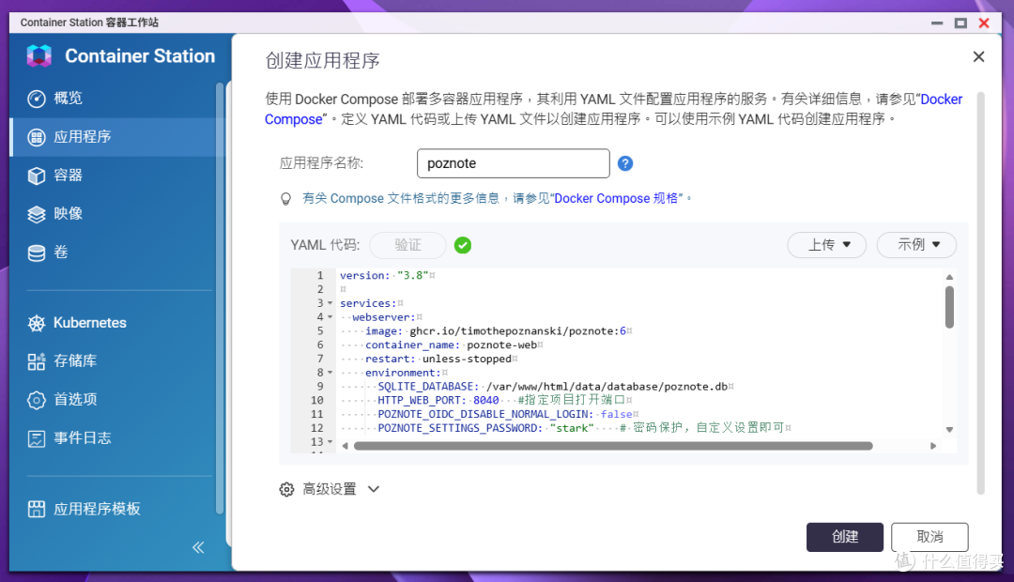Click the code editor vertical scrollbar thumb
This screenshot has width=1014, height=582.
(949, 307)
